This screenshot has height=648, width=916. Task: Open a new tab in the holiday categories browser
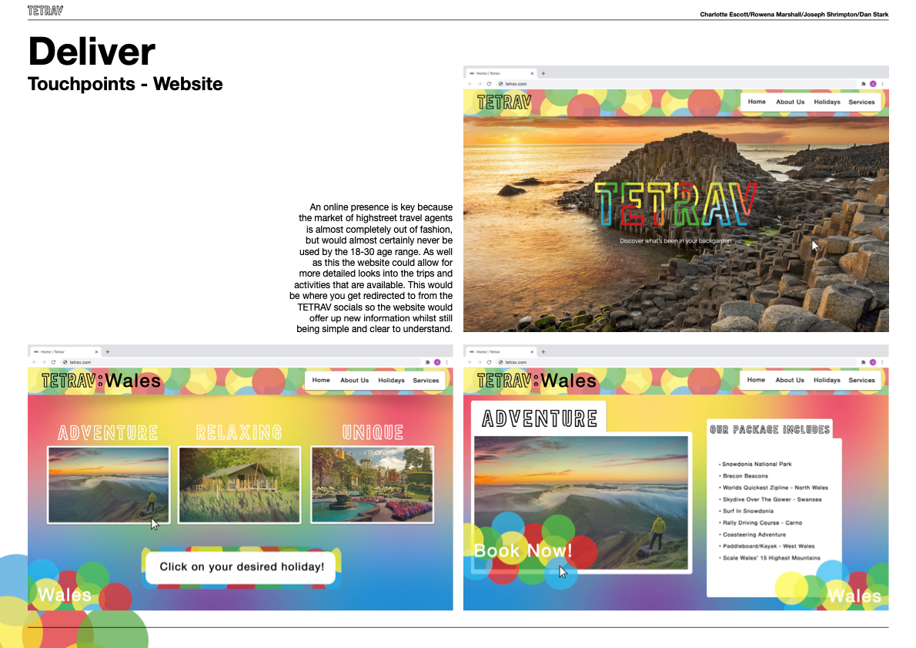click(108, 352)
